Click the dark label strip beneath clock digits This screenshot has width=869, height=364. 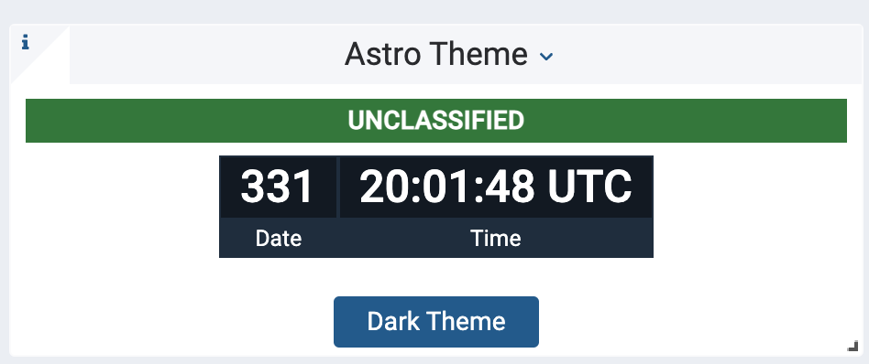click(x=436, y=237)
